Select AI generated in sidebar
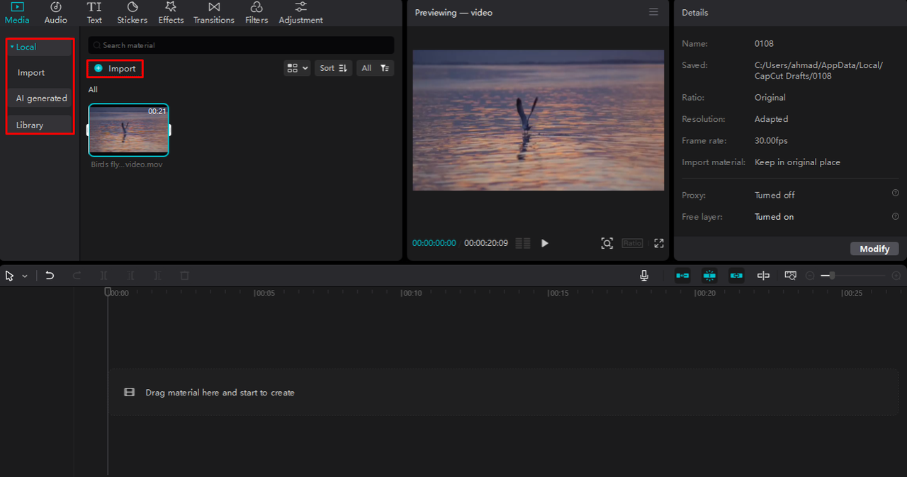Screen dimensions: 907x477 [40, 99]
